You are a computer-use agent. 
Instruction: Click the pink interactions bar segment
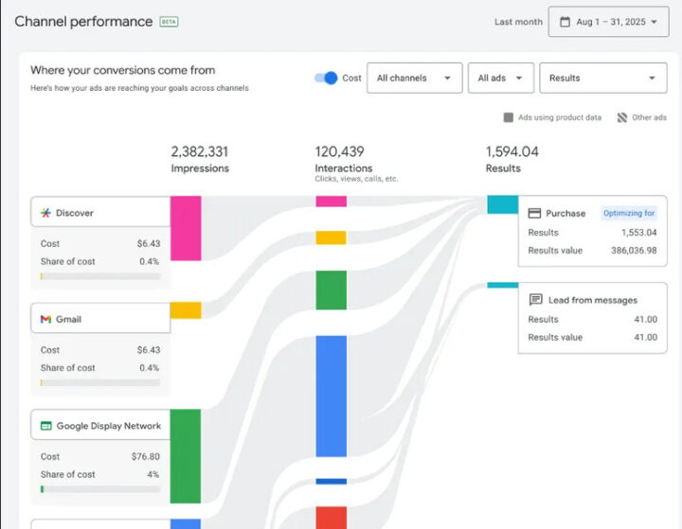click(331, 202)
